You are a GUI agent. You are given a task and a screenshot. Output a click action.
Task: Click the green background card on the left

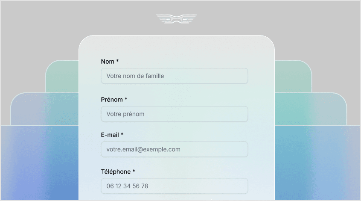click(62, 77)
